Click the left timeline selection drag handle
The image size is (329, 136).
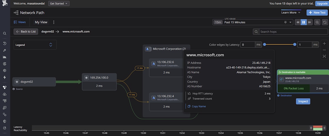click(x=311, y=128)
